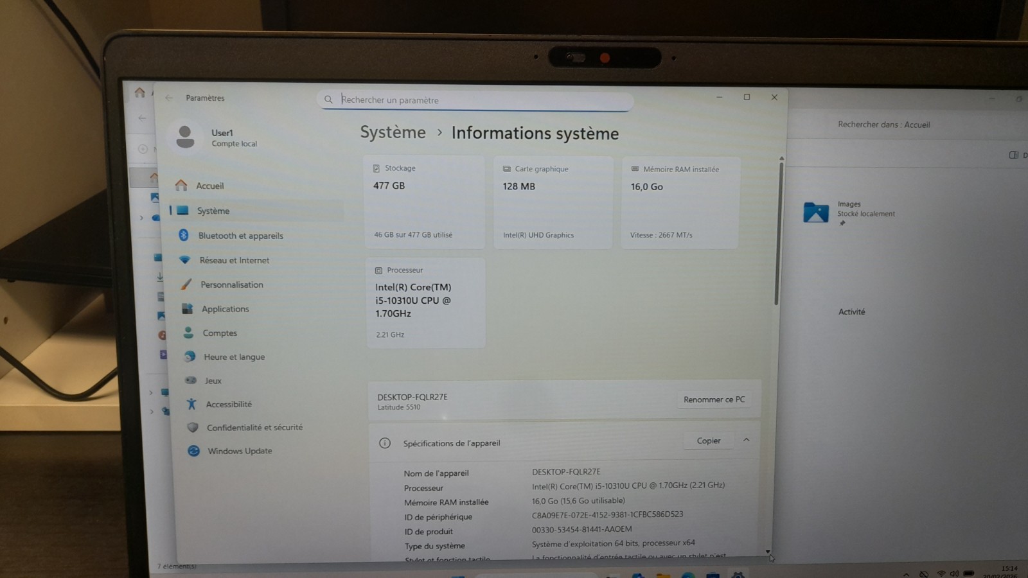This screenshot has height=578, width=1028.
Task: Click the magnifier icon in Settings search
Action: (x=328, y=100)
